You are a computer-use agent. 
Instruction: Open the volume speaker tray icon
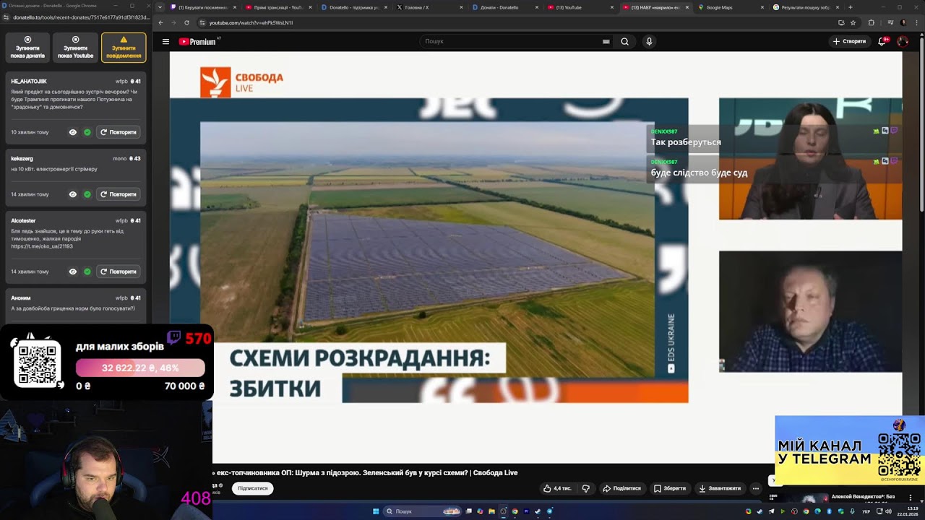888,511
